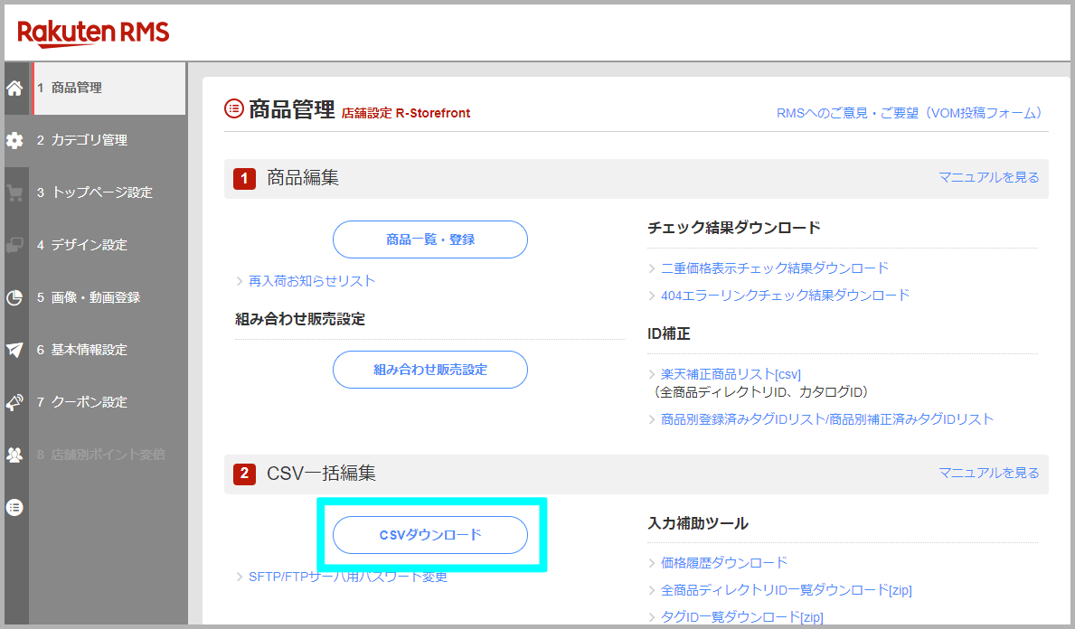Viewport: 1075px width, 629px height.
Task: Open マニュアルを見る link in 商品編集 section
Action: [x=988, y=177]
